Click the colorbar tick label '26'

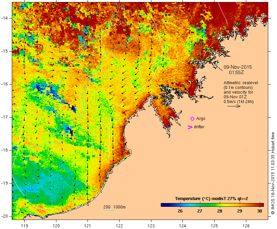(x=180, y=211)
